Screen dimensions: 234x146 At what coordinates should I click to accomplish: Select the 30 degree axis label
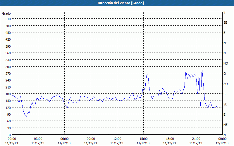click(x=9, y=128)
